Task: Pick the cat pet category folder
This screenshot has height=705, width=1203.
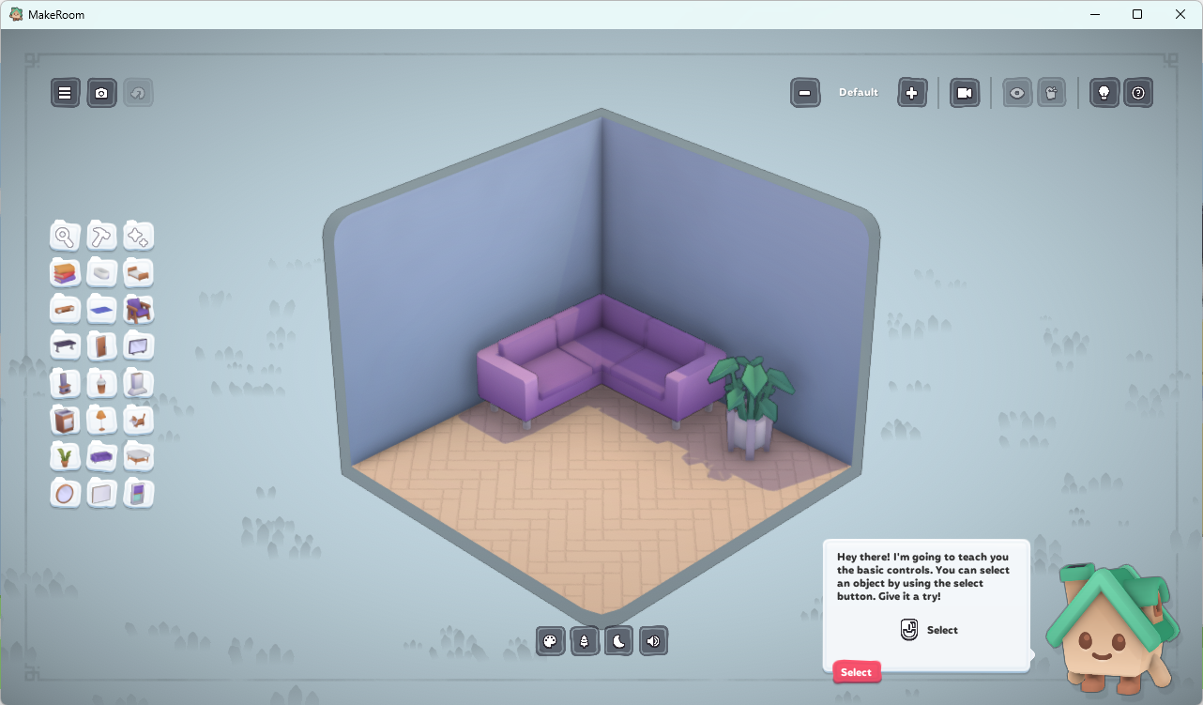Action: (138, 420)
